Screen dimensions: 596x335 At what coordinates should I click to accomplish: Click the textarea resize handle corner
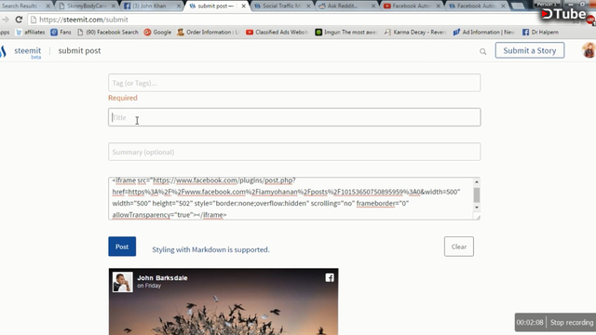(x=478, y=217)
